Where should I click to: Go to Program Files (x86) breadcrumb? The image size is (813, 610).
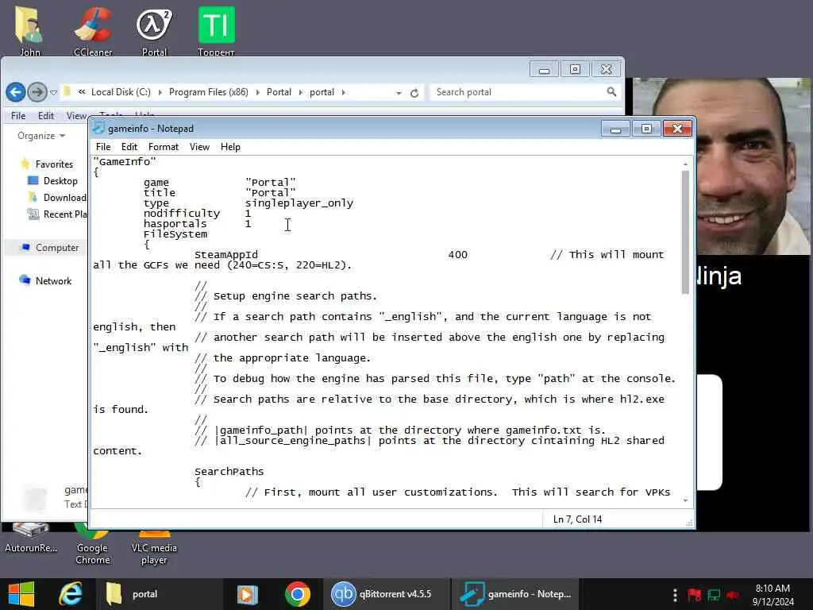[209, 92]
